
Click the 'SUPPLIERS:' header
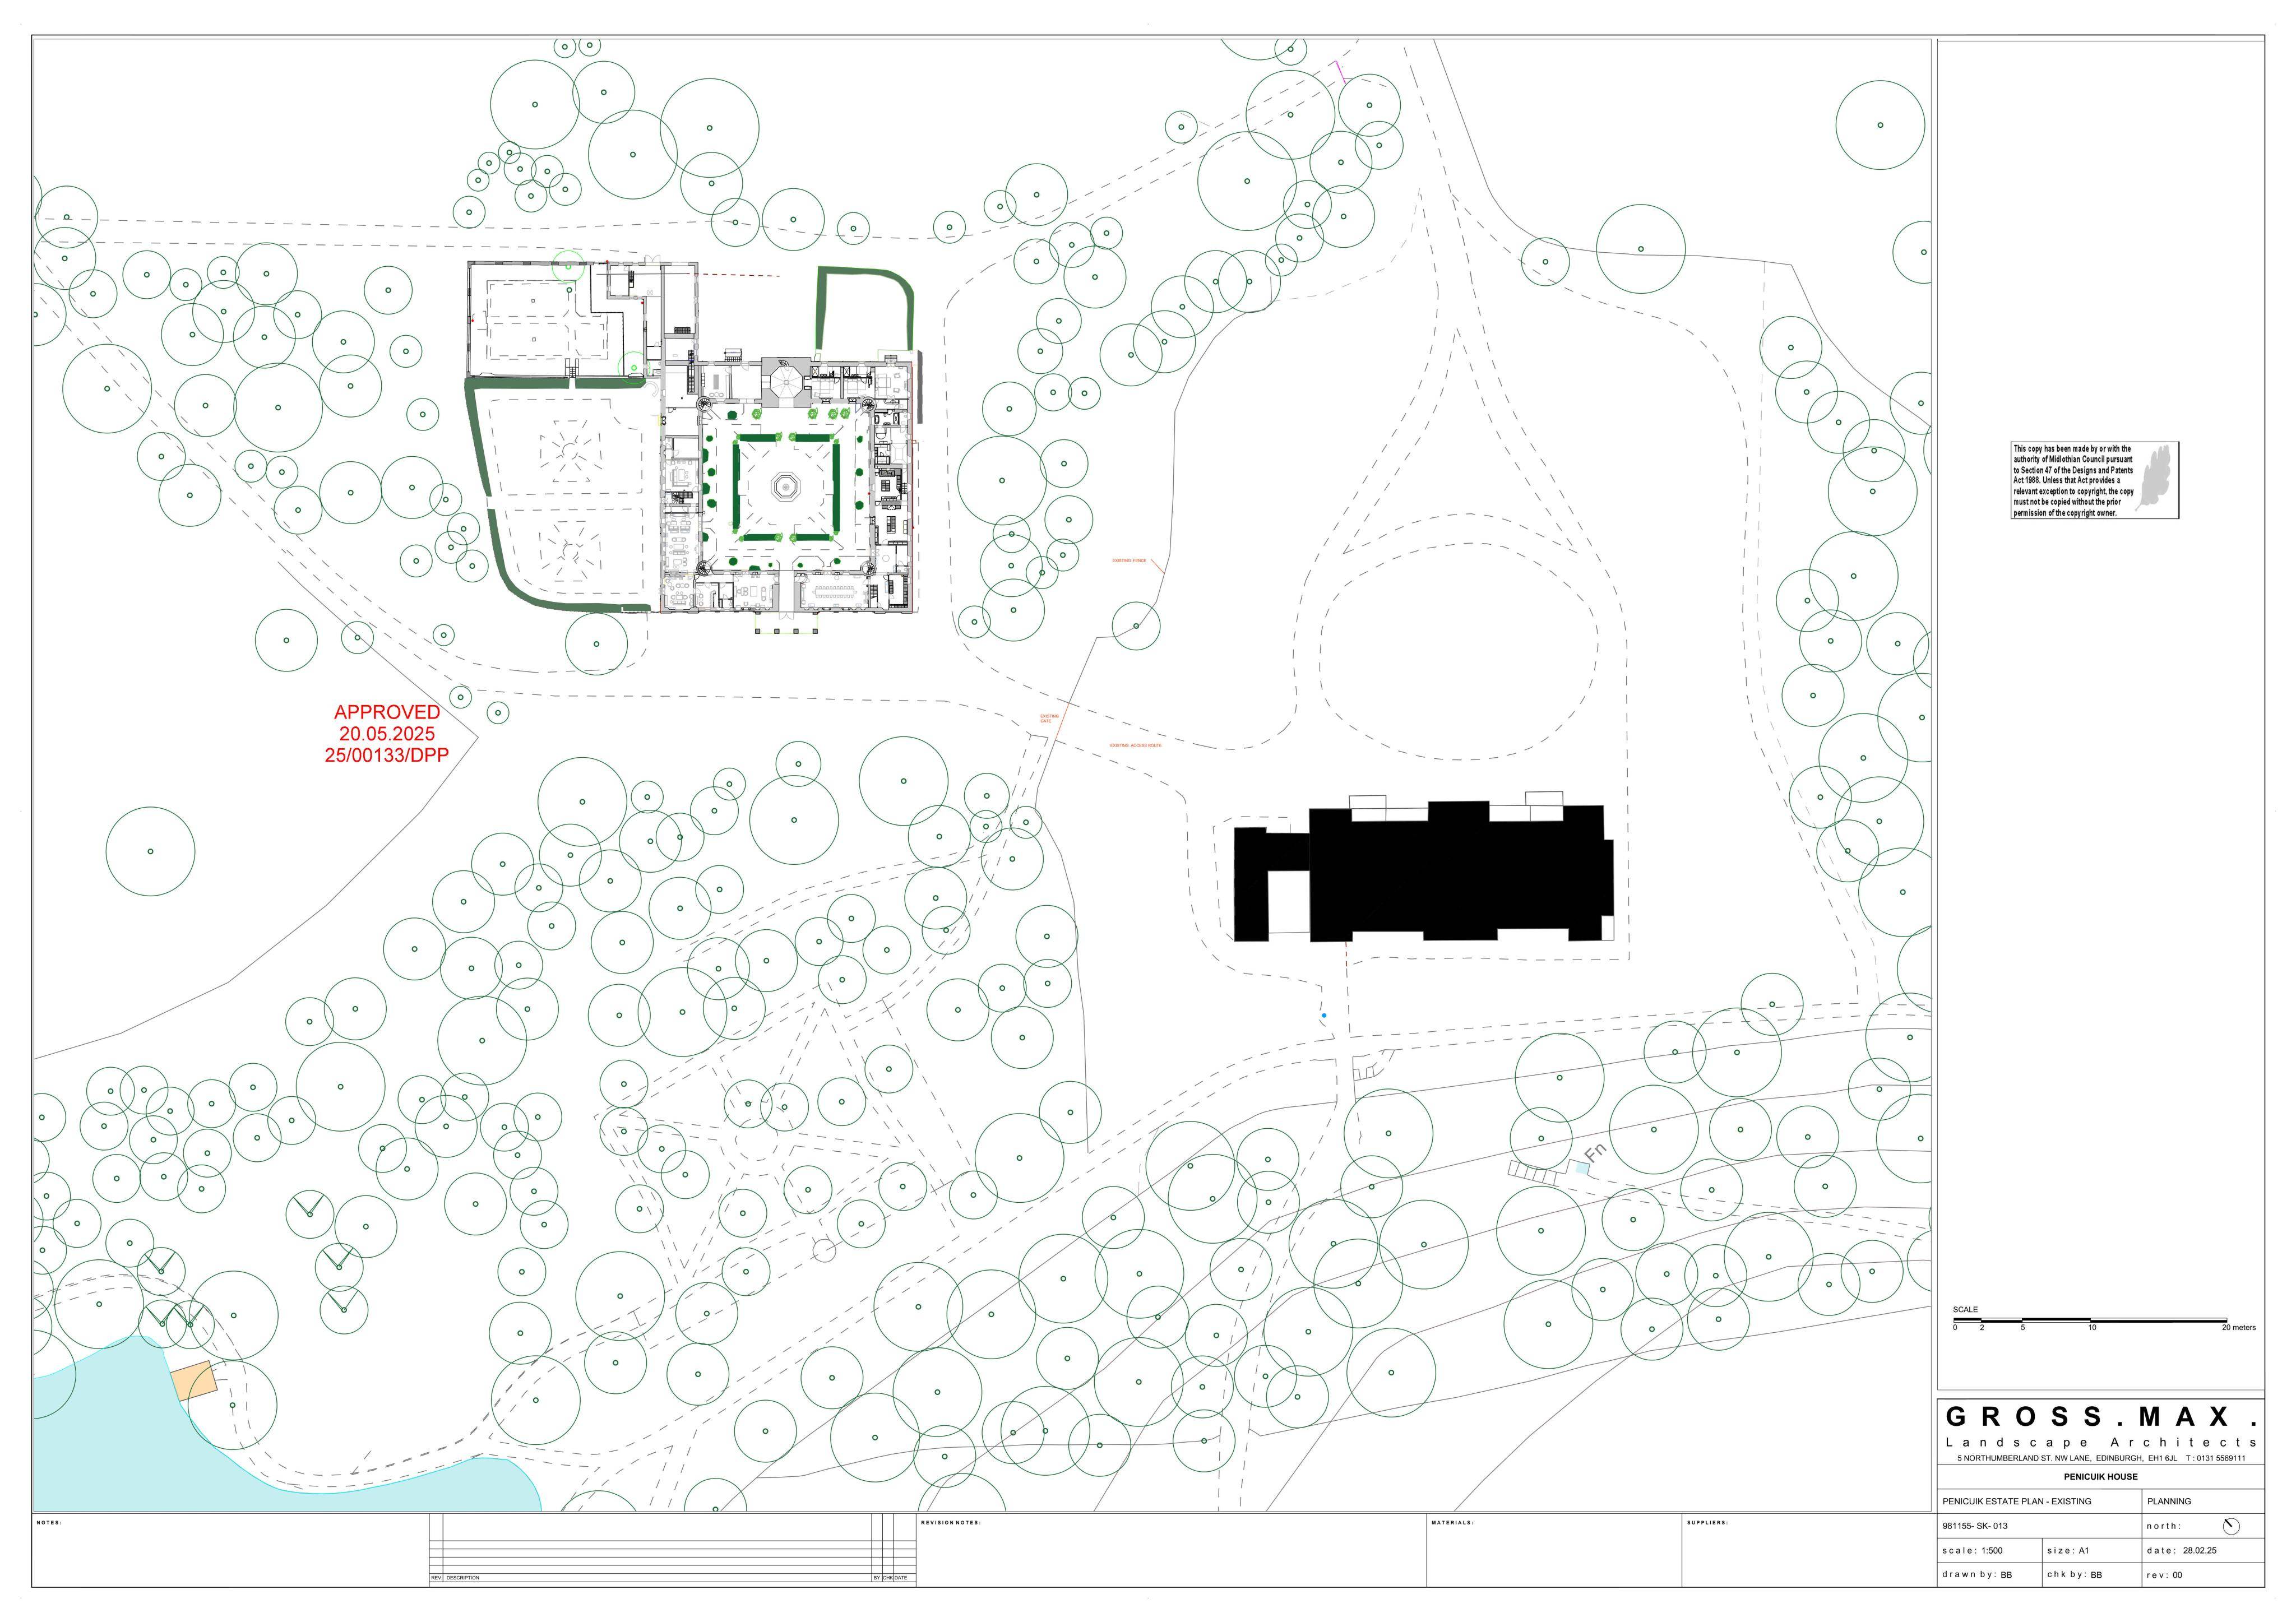(x=1707, y=1523)
